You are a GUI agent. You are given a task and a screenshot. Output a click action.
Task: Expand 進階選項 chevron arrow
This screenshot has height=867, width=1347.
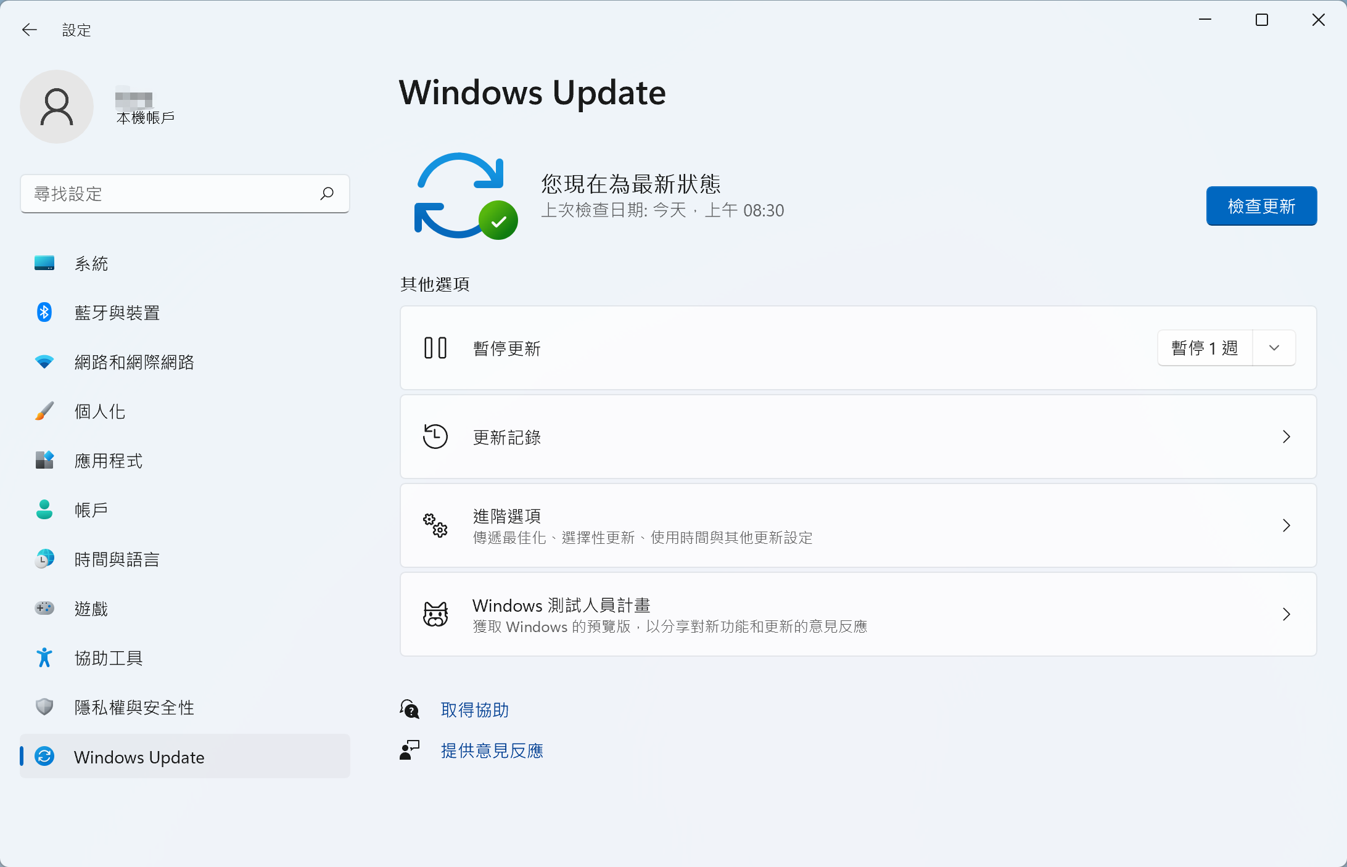coord(1287,525)
